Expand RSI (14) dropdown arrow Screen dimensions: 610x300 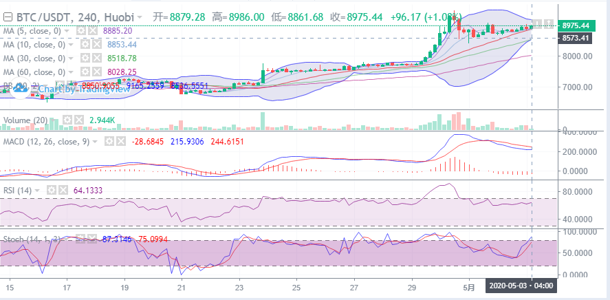point(38,191)
